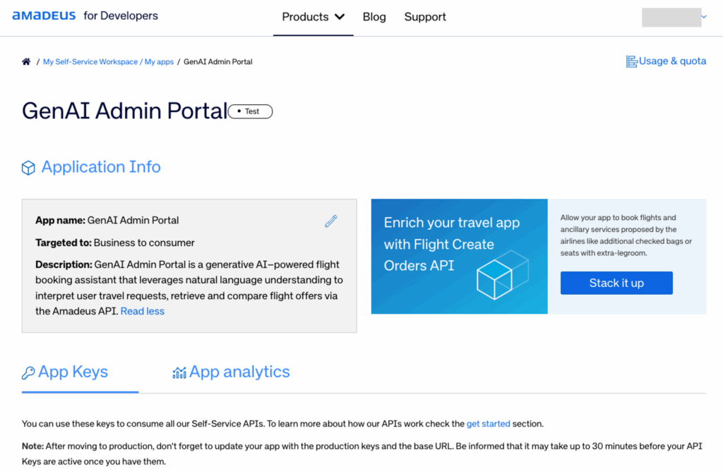The width and height of the screenshot is (723, 471).
Task: Click the key icon beside App Keys
Action: 28,373
